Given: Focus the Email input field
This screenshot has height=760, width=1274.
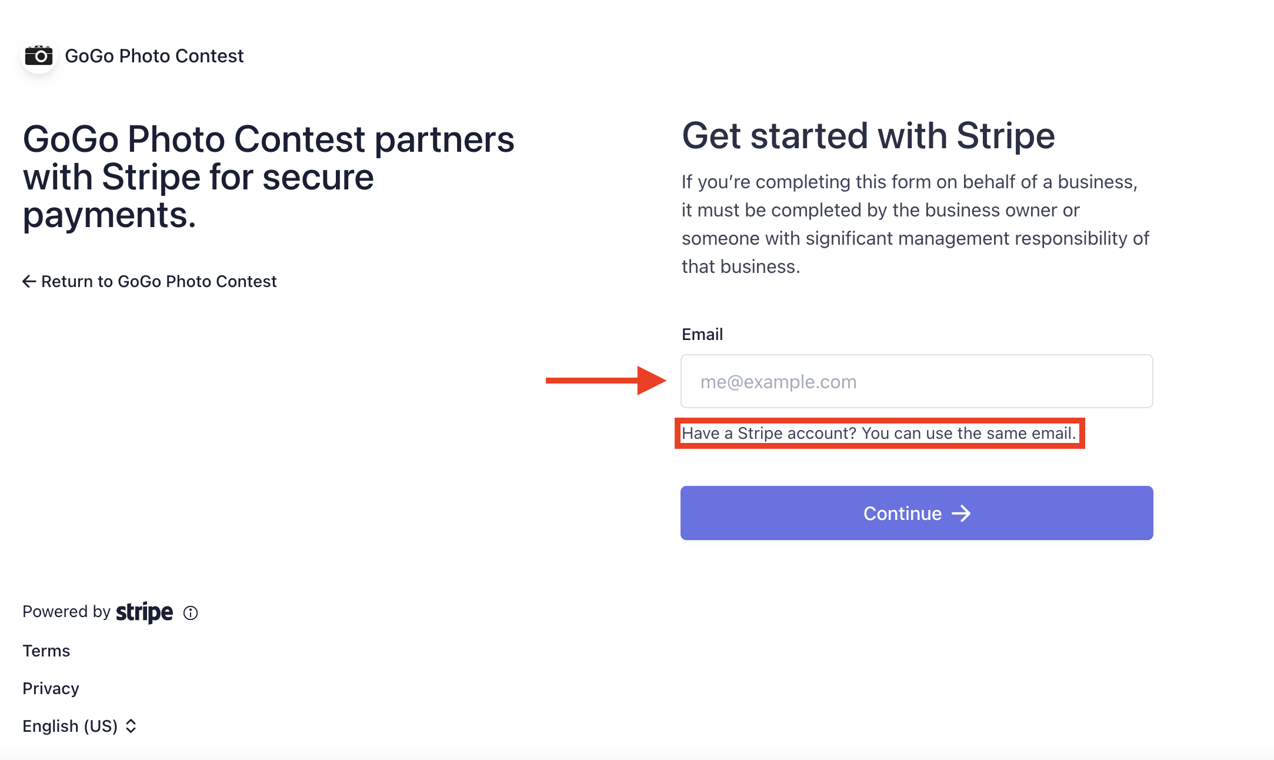Looking at the screenshot, I should click(x=916, y=381).
